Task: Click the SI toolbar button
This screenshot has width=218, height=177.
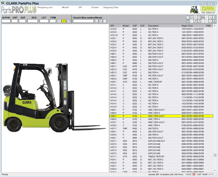Action: pos(210,17)
